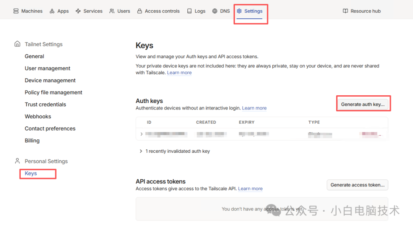
Task: Switch to the Apps tab
Action: pos(59,11)
